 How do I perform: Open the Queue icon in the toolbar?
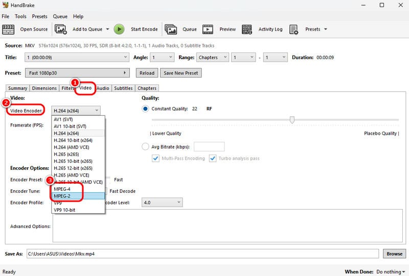[171, 30]
